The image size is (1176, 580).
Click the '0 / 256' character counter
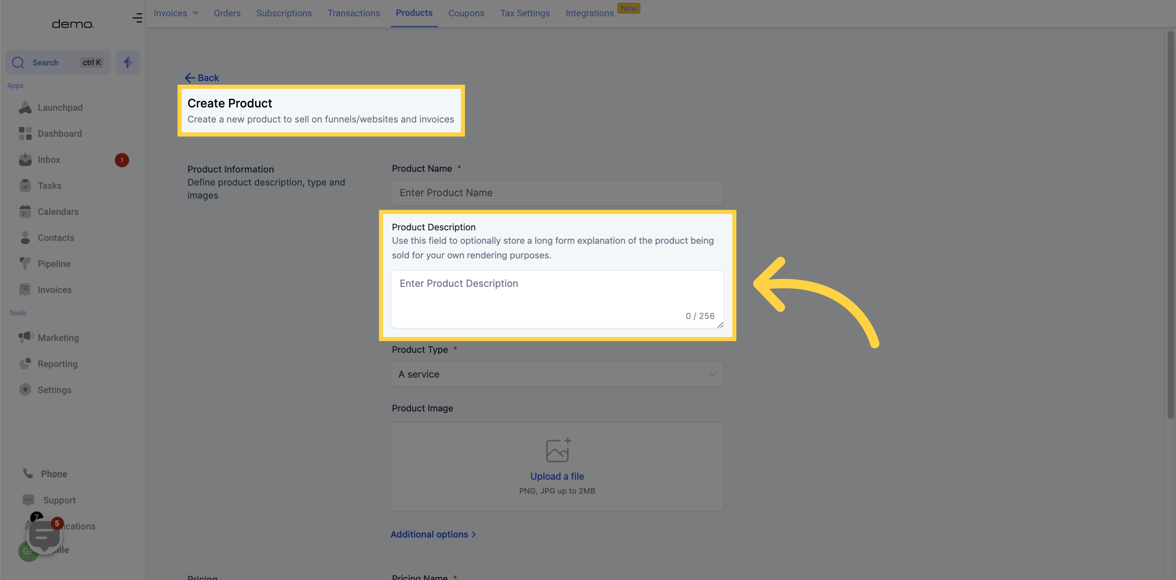coord(700,316)
